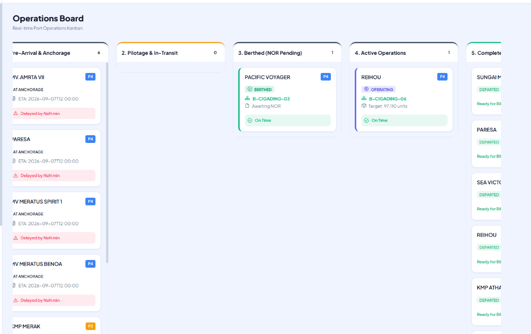Click the MV.AMRTA VII ETA timestamp
531x334 pixels.
click(48, 99)
